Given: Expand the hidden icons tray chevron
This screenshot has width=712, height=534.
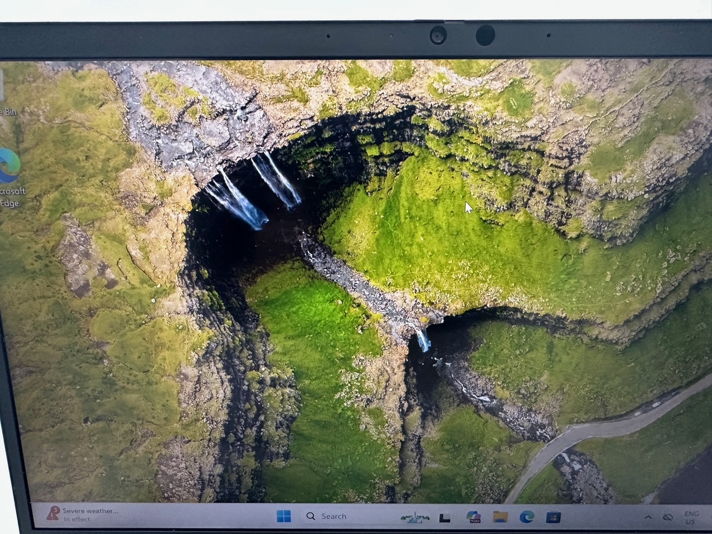Looking at the screenshot, I should (x=648, y=517).
